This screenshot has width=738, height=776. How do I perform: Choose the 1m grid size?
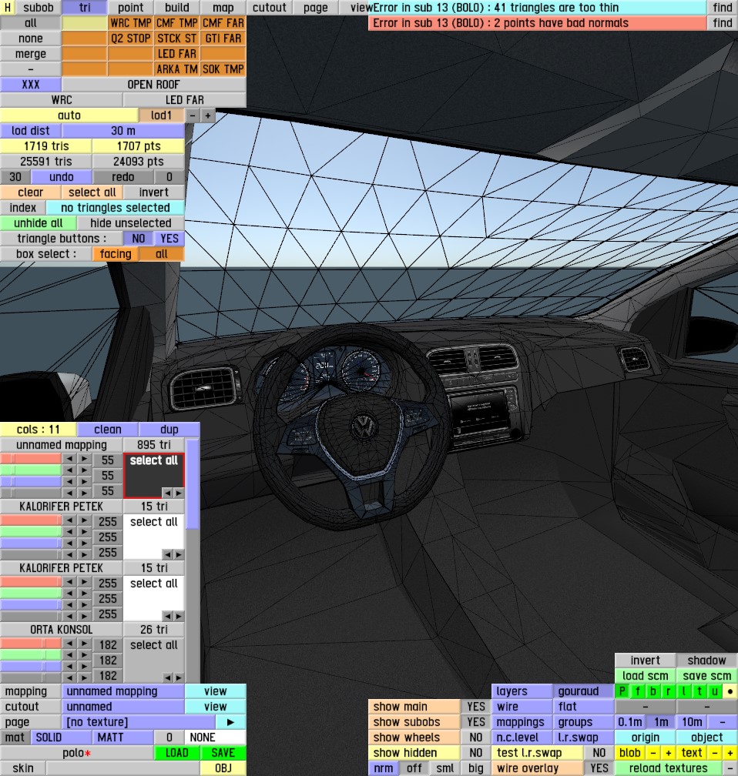(661, 722)
